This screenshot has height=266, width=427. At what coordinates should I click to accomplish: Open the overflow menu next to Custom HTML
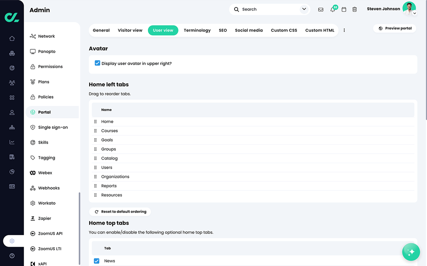click(x=344, y=30)
